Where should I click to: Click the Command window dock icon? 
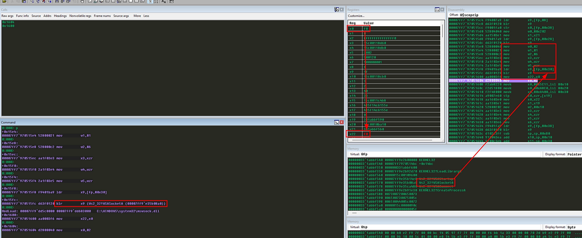(x=336, y=122)
